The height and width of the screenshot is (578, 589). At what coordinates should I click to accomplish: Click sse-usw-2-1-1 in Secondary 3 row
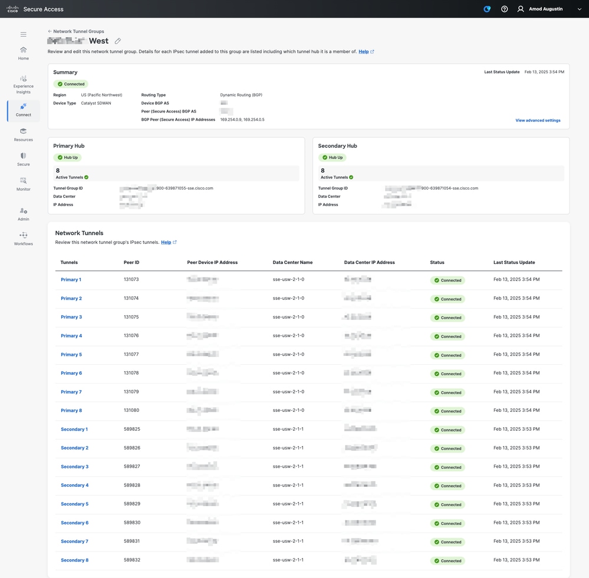tap(288, 466)
